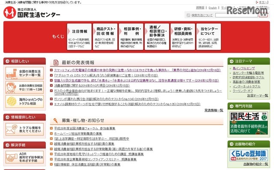Image resolution: width=274 pixels, height=170 pixels.
Task: Open 全国の消費生活センター等一覧 banner
Action: tap(24, 73)
